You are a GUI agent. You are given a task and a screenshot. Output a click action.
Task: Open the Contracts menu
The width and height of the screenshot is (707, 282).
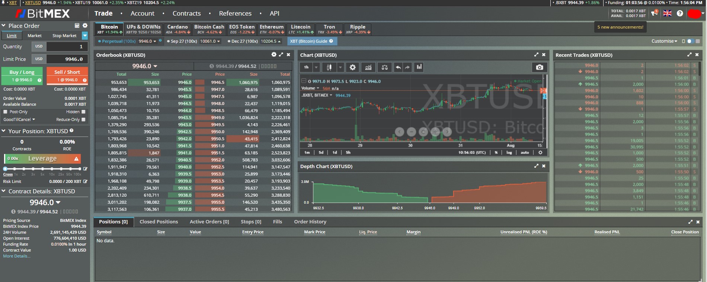point(186,13)
